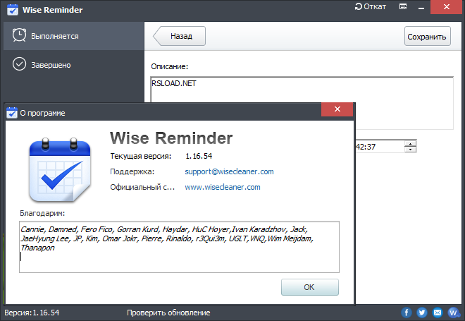The width and height of the screenshot is (465, 321).
Task: Click the Текущая версия: label
Action: (x=141, y=156)
